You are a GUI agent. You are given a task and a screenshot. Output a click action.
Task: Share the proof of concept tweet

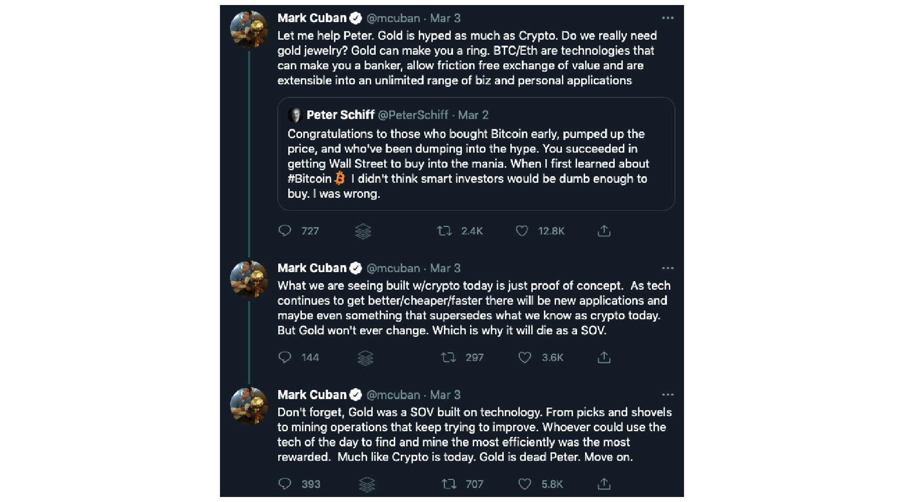coord(604,357)
